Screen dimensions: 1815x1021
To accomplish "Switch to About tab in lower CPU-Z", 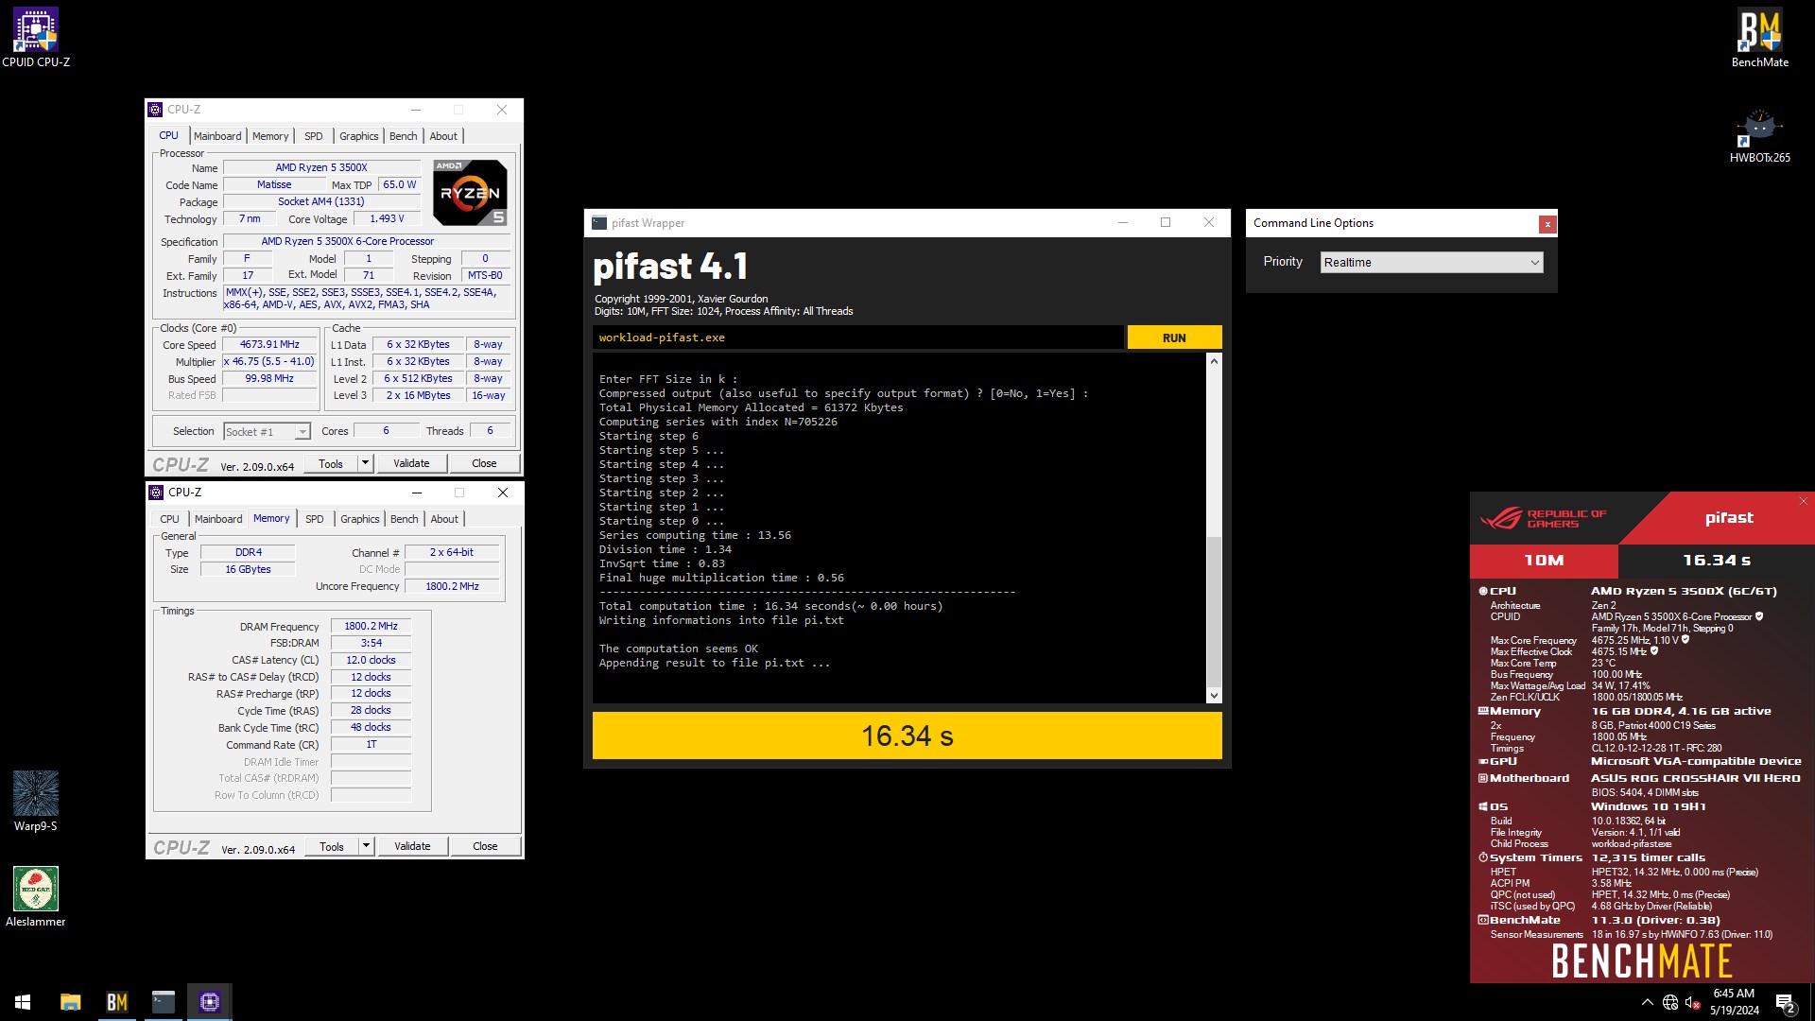I will (x=444, y=519).
